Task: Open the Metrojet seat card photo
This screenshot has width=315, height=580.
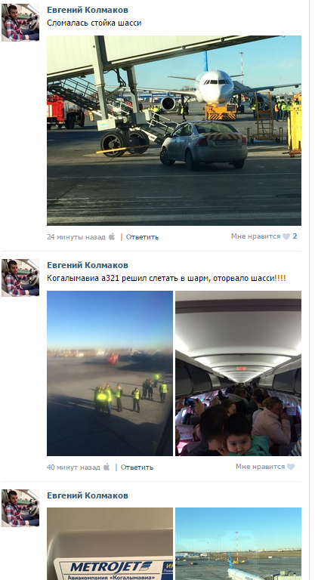Action: tap(110, 544)
